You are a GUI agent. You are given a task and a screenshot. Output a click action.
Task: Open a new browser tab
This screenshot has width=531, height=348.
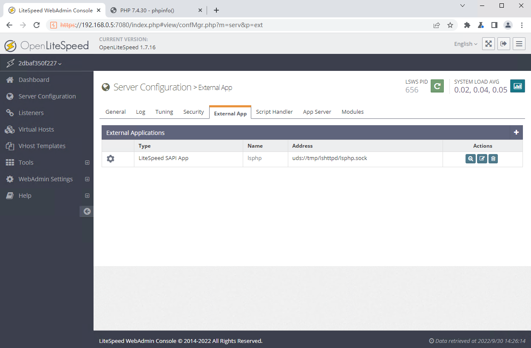tap(216, 10)
